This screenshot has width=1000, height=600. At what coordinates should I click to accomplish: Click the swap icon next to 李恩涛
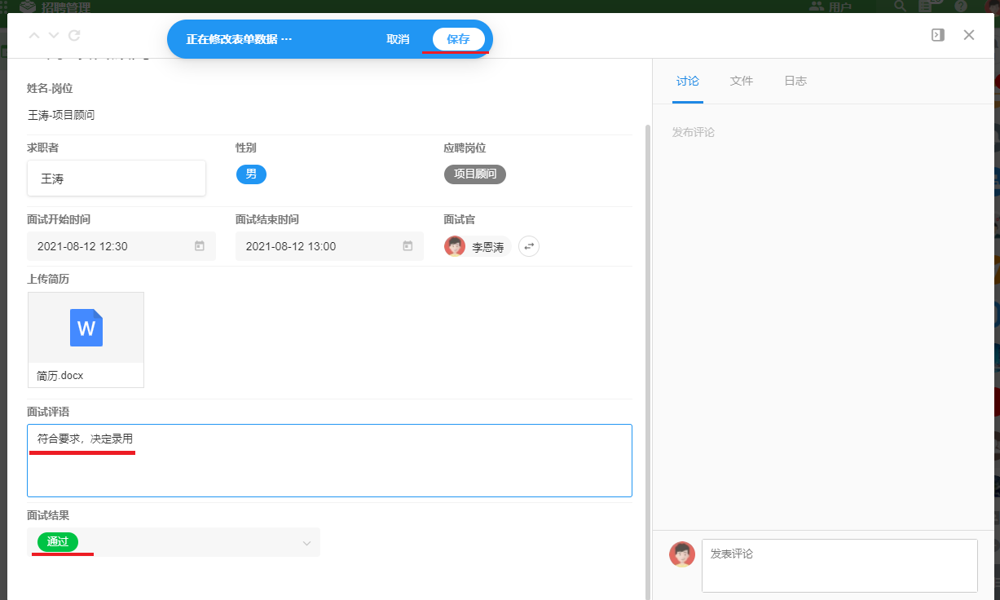pos(529,246)
